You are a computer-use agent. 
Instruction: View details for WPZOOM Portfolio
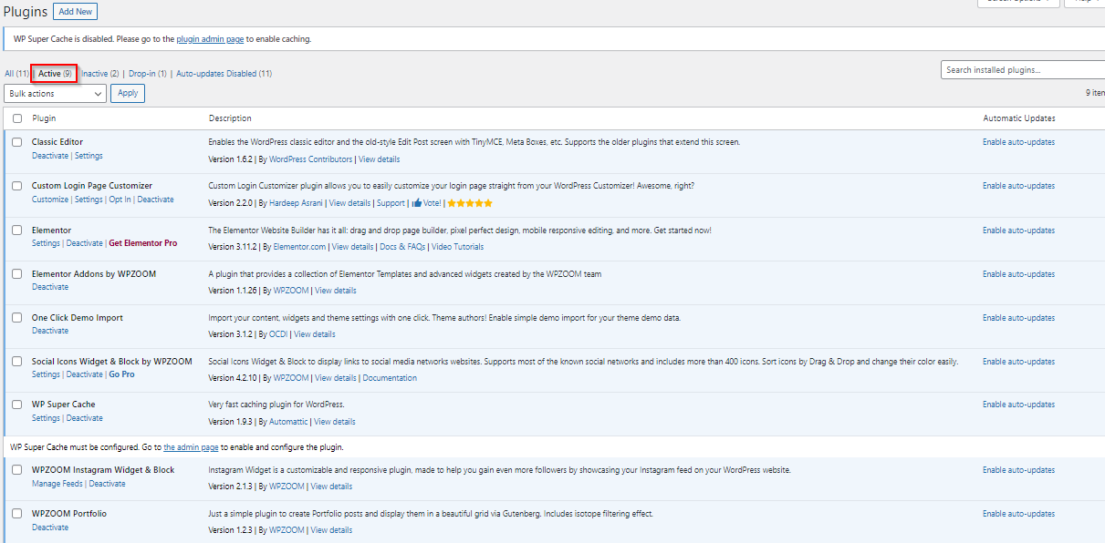tap(331, 530)
